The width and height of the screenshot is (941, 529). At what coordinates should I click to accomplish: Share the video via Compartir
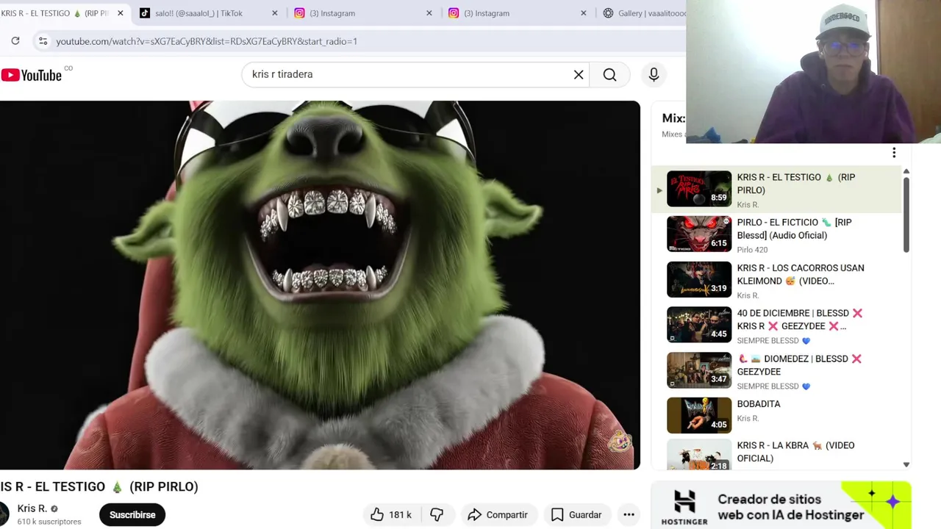(x=498, y=514)
